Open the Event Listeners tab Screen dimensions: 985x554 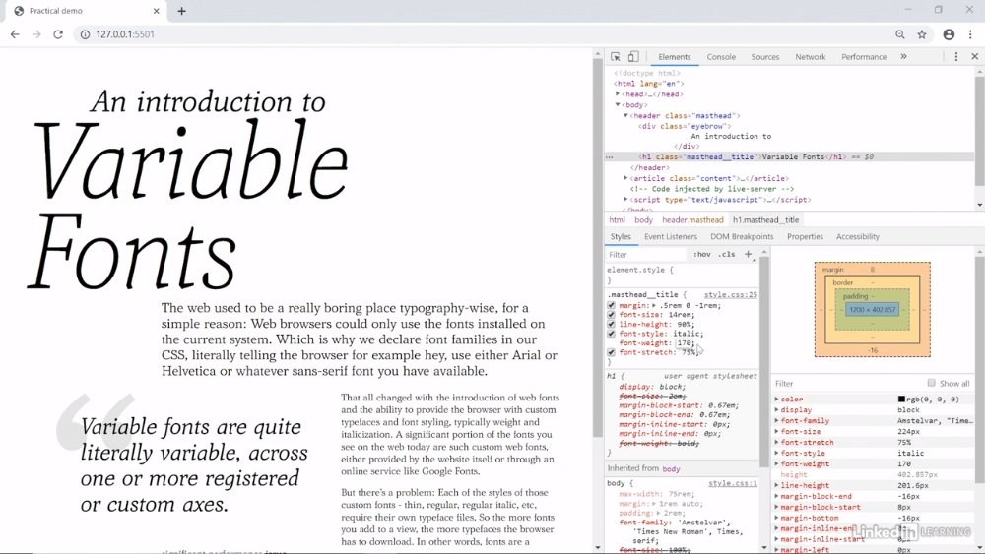tap(670, 236)
